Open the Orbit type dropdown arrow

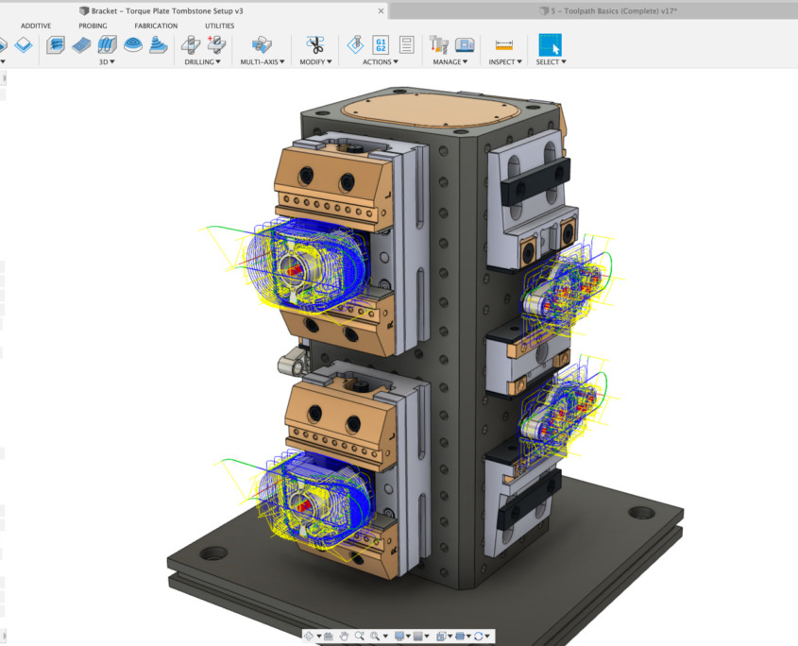[319, 636]
